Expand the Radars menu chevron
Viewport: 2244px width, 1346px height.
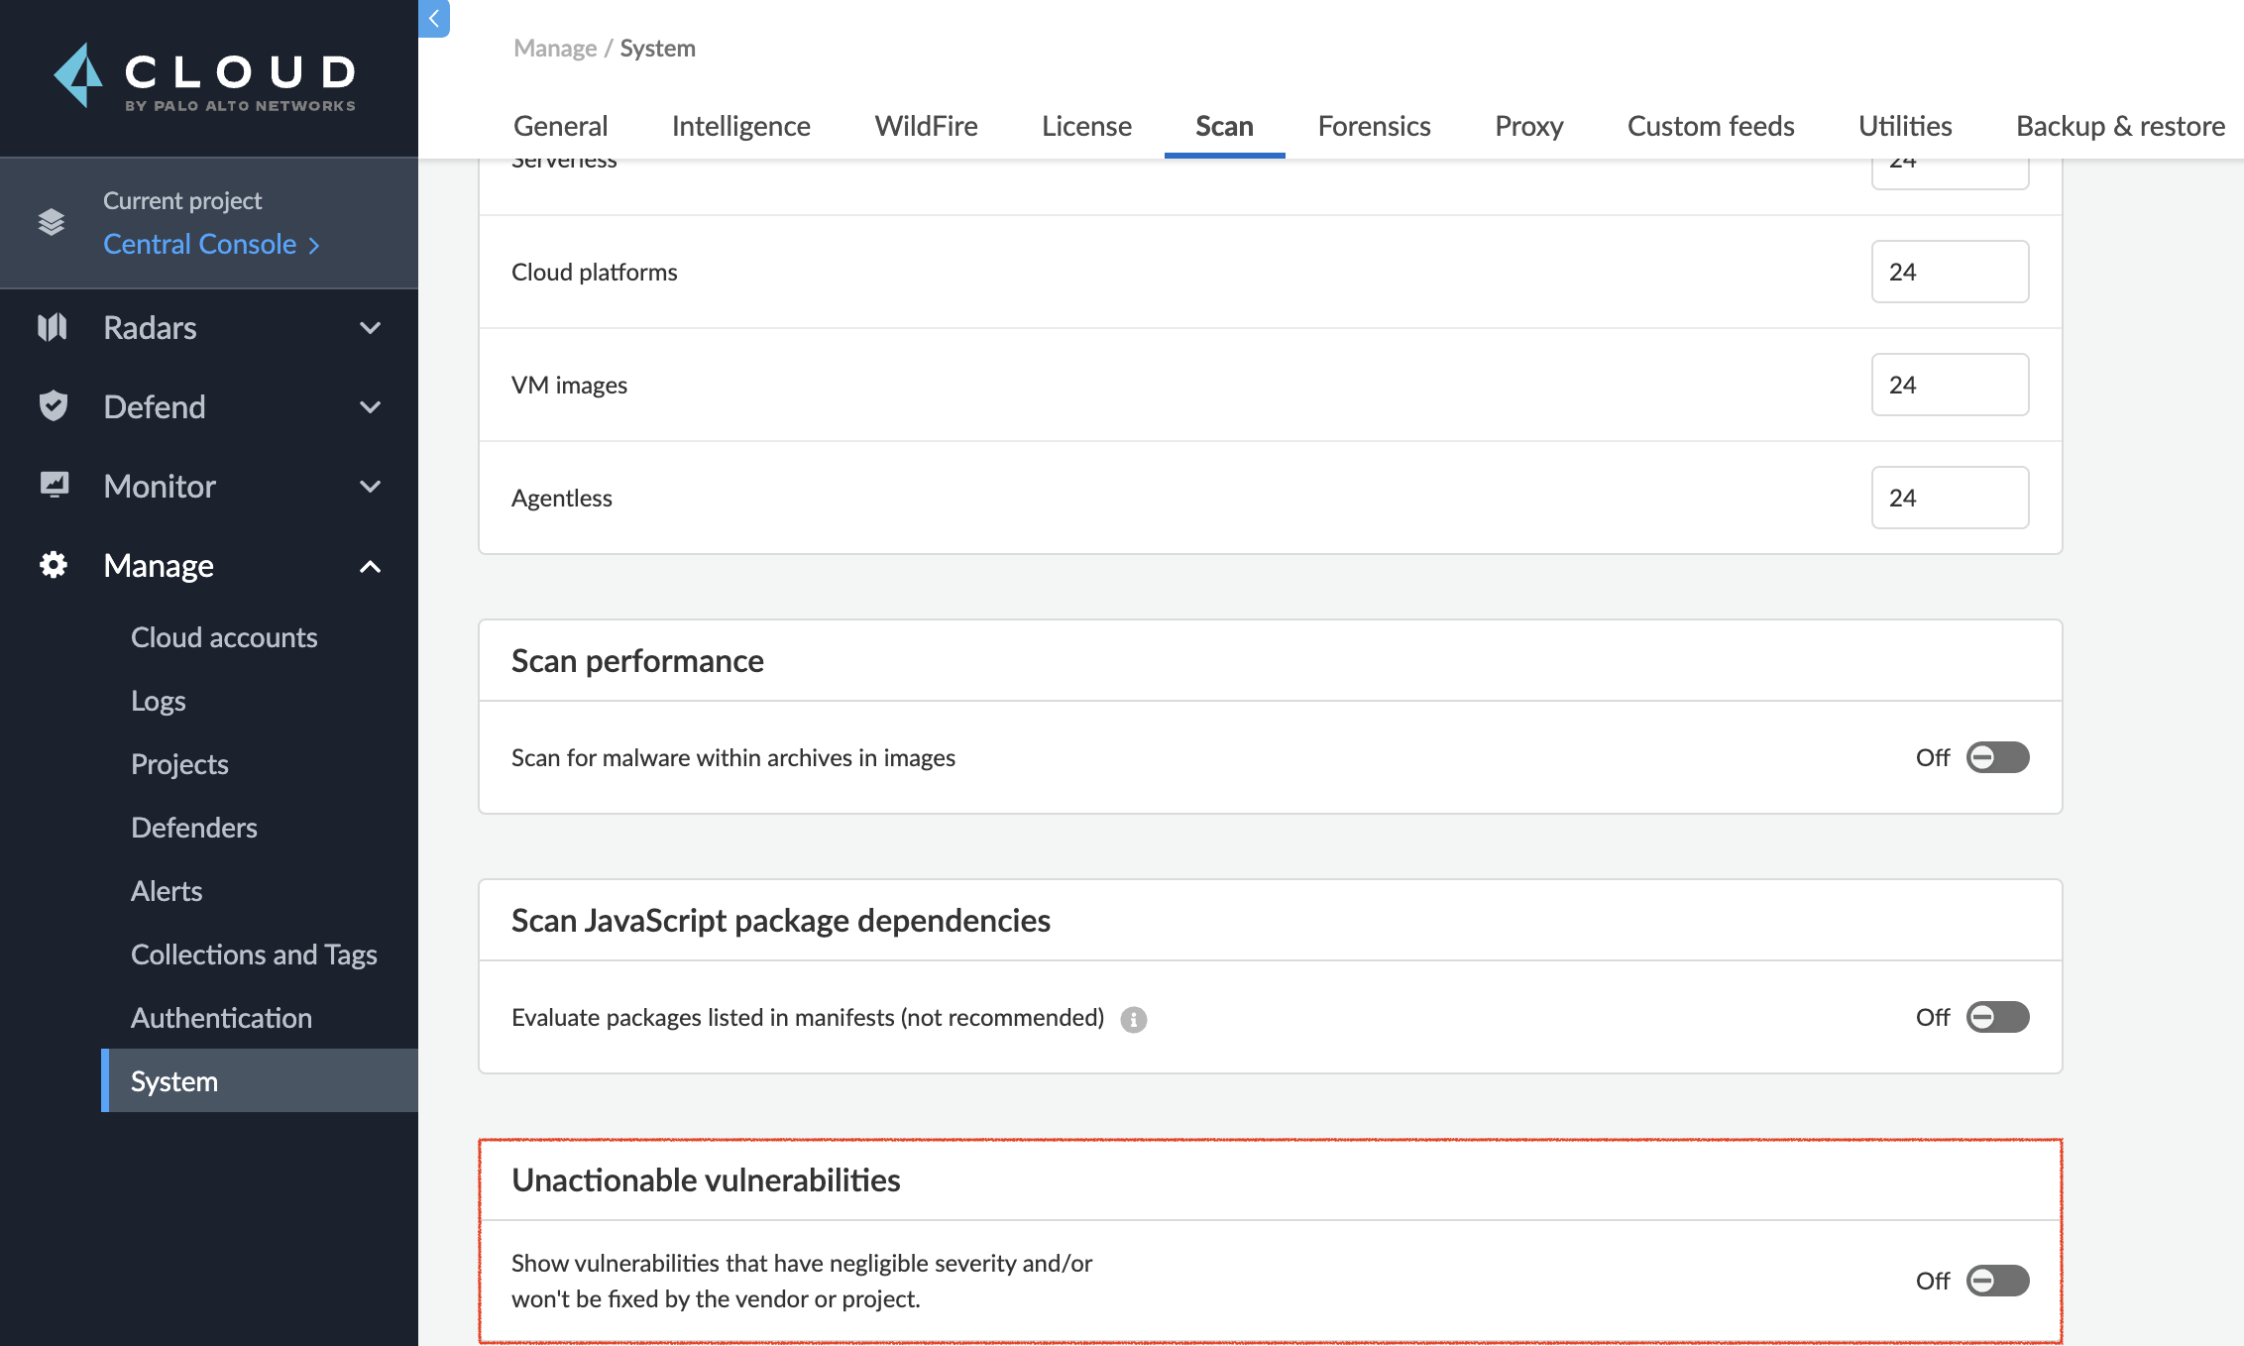click(370, 327)
